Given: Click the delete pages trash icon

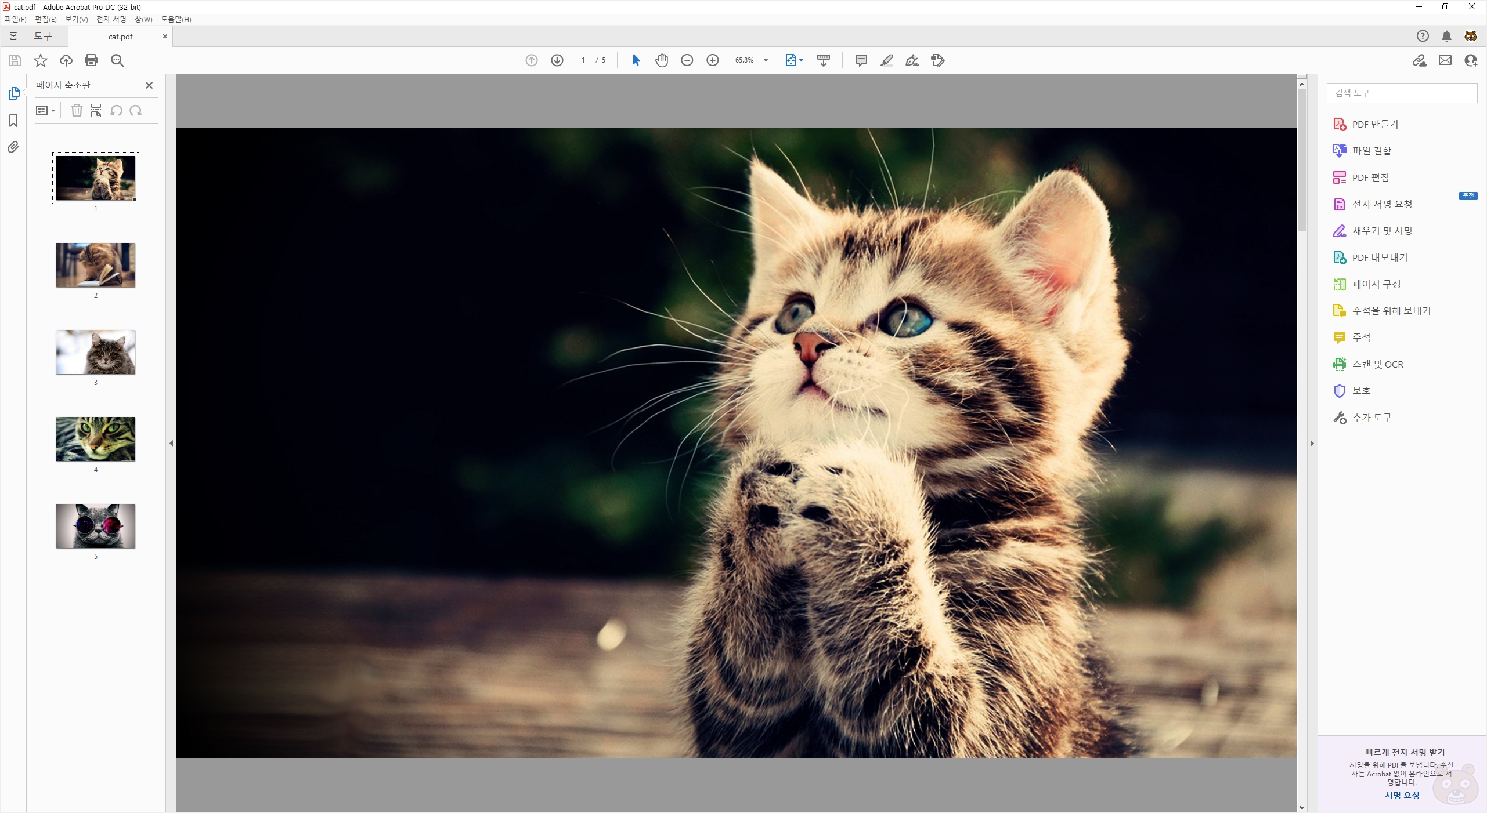Looking at the screenshot, I should click(x=77, y=110).
